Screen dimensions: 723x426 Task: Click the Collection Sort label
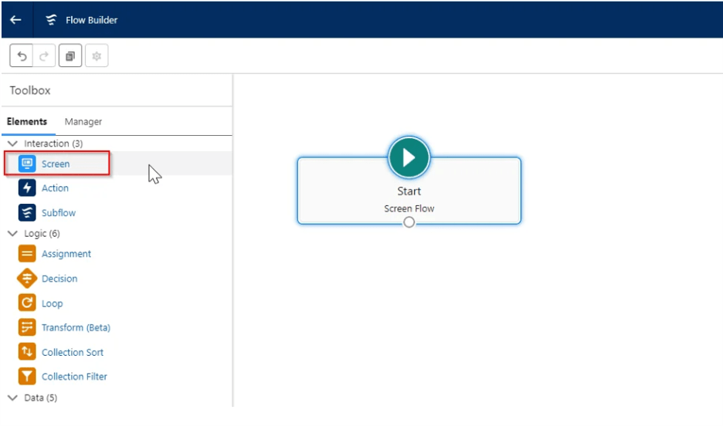coord(73,353)
